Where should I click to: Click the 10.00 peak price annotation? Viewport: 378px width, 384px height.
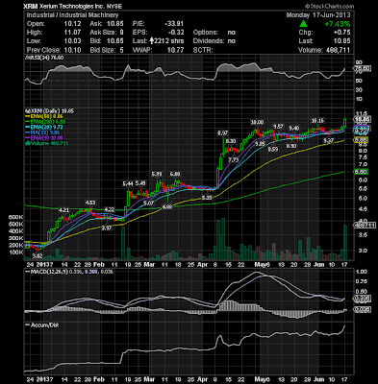257,122
